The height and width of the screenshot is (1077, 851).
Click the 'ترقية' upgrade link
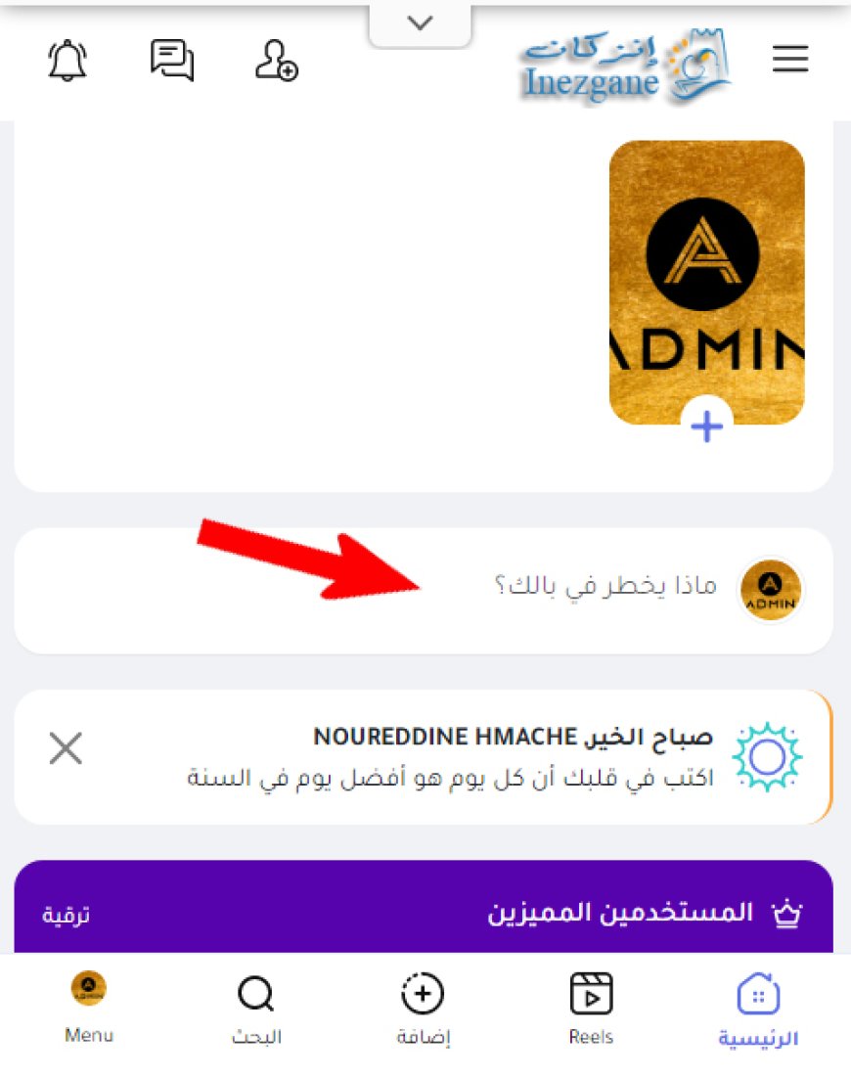66,915
